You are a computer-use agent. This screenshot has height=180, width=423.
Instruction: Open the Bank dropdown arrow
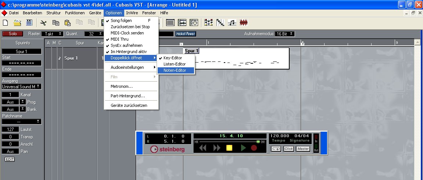pos(23,109)
